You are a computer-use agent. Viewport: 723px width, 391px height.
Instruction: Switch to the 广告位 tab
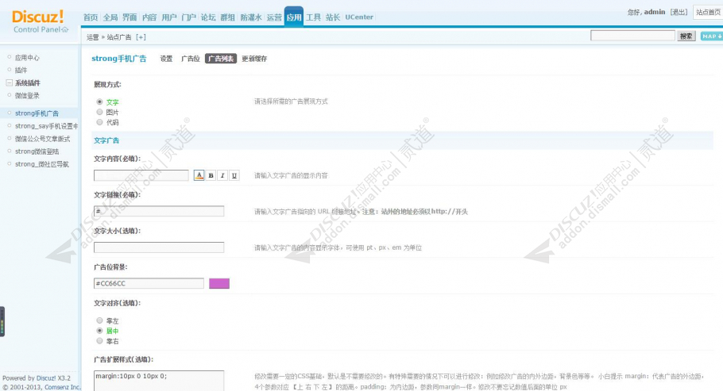coord(191,59)
